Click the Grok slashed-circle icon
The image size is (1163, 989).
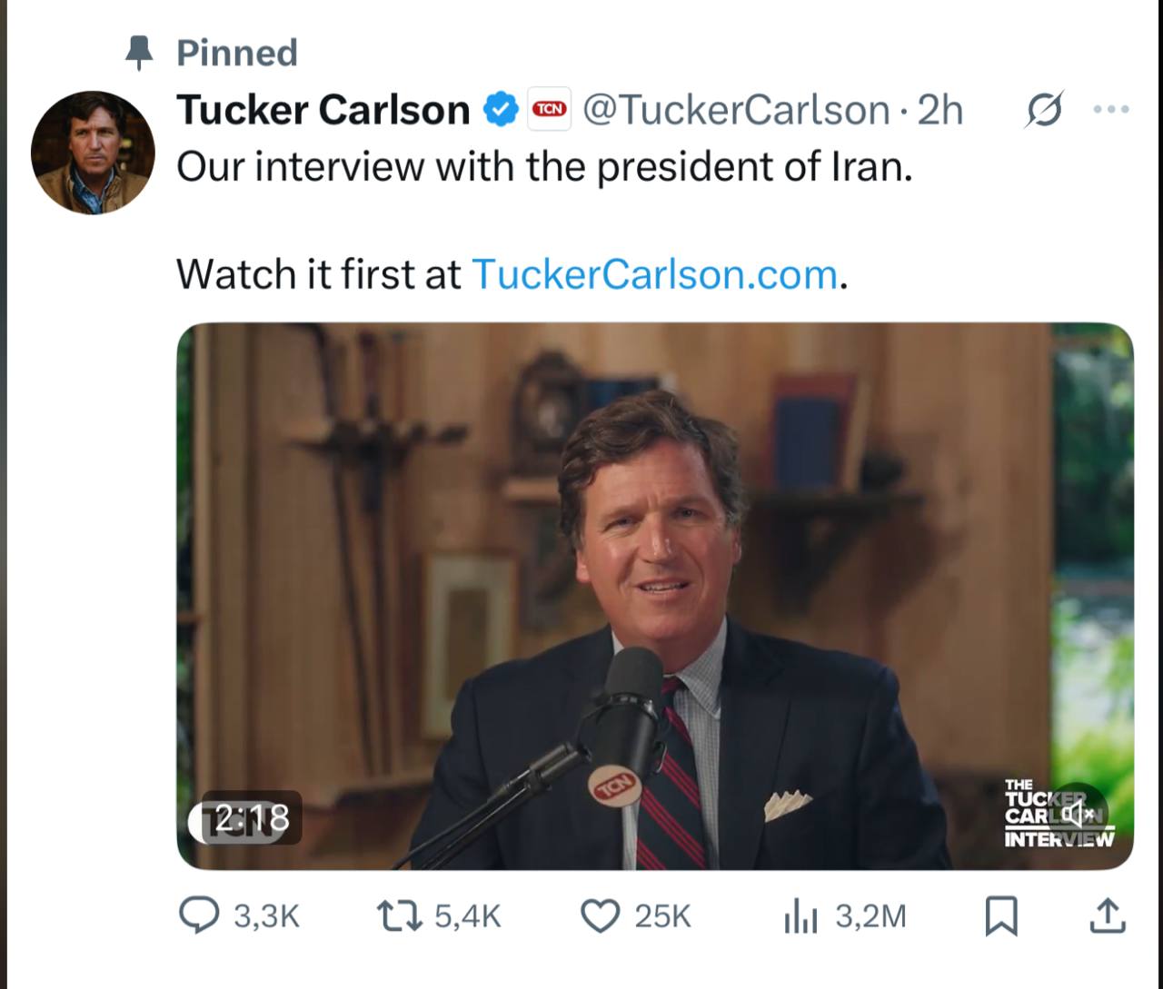coord(1043,110)
